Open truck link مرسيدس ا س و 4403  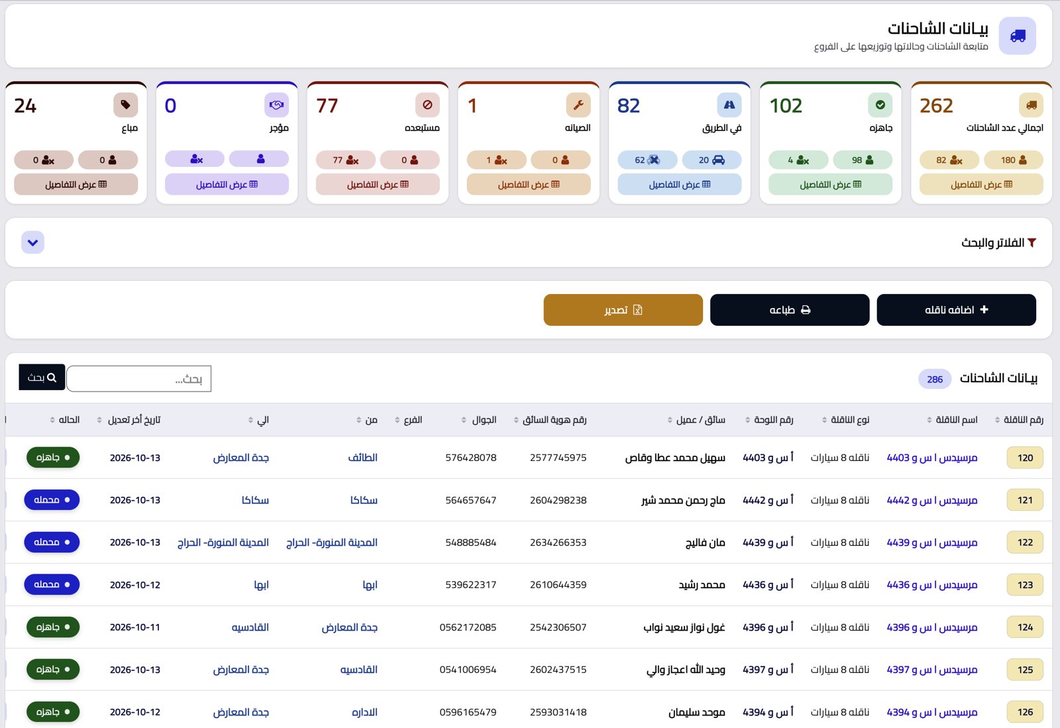tap(931, 458)
